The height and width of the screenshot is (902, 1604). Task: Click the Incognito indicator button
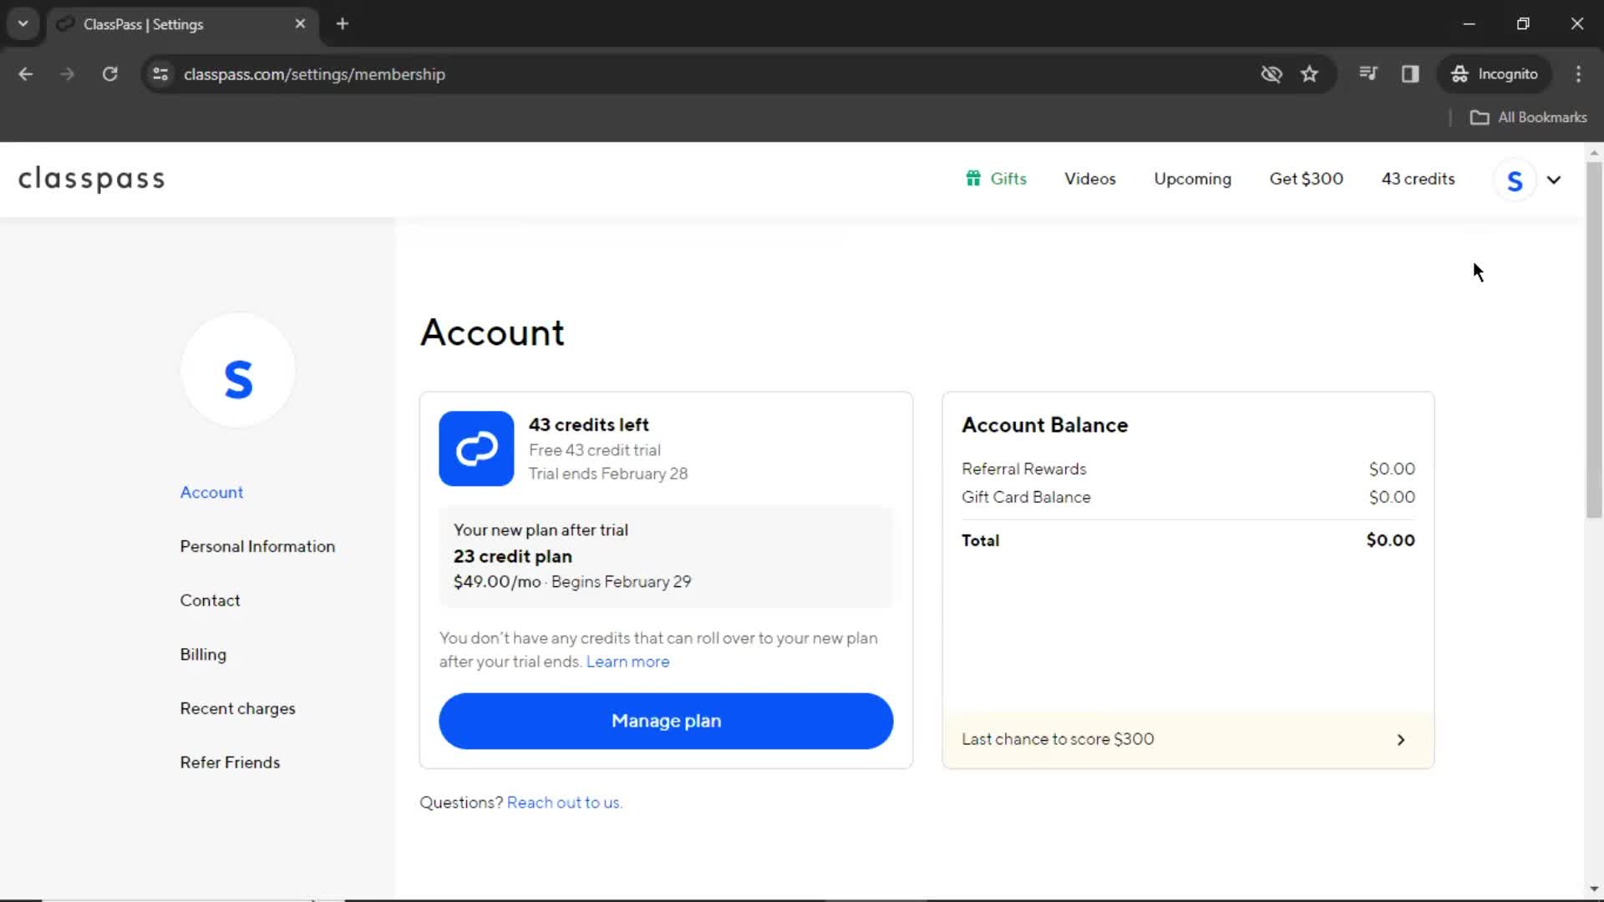pyautogui.click(x=1495, y=74)
